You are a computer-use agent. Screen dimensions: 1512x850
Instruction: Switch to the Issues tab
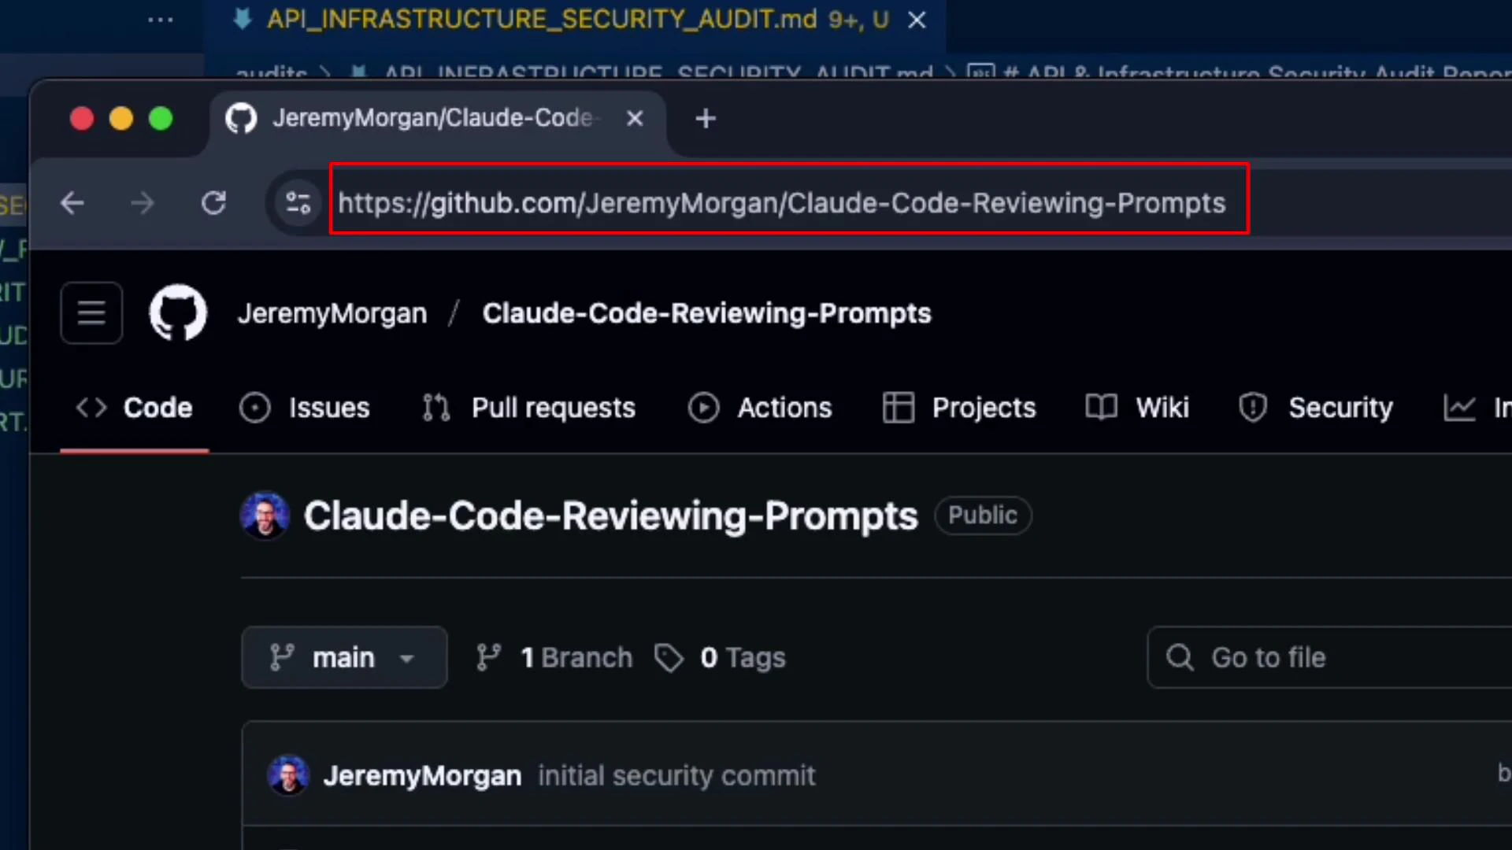[x=305, y=408]
